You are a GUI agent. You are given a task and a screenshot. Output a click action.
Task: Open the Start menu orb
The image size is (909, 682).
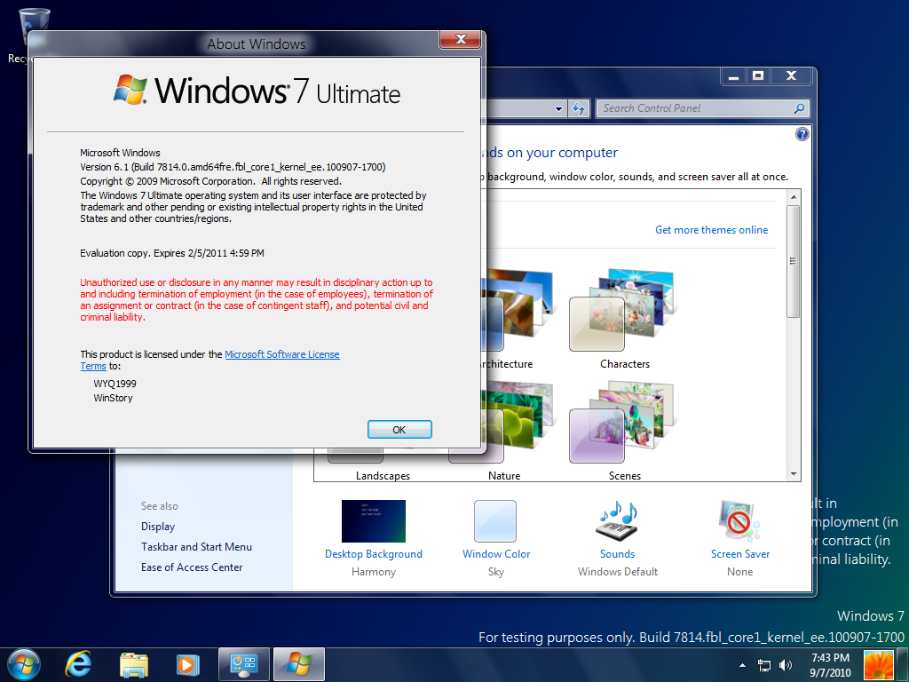click(x=24, y=664)
